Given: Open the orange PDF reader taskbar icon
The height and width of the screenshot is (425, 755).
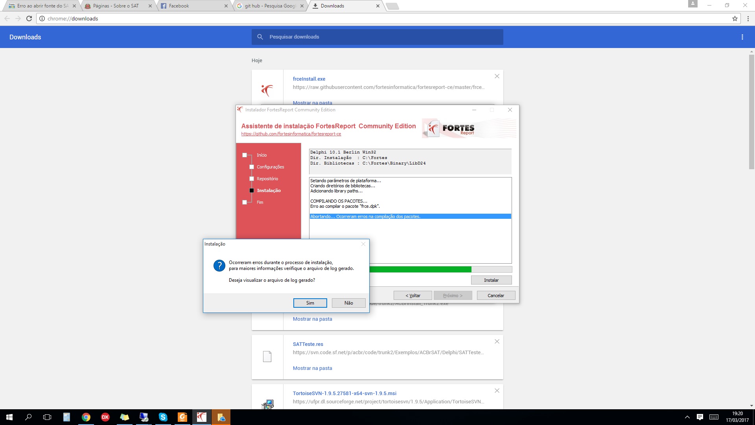Looking at the screenshot, I should (182, 417).
